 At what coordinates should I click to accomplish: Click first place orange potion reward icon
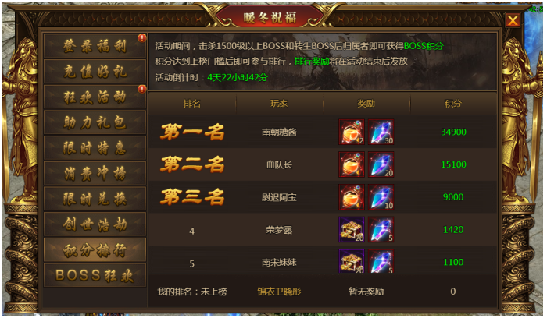pos(352,132)
